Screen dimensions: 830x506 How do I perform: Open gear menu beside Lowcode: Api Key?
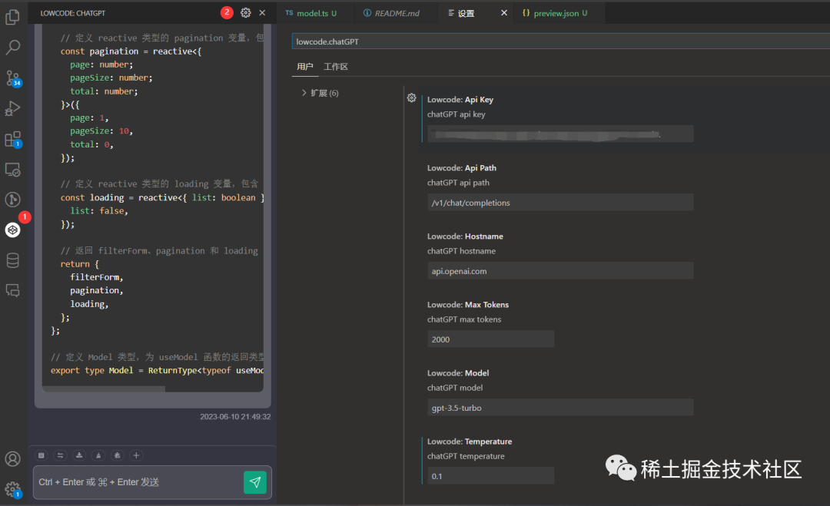411,98
